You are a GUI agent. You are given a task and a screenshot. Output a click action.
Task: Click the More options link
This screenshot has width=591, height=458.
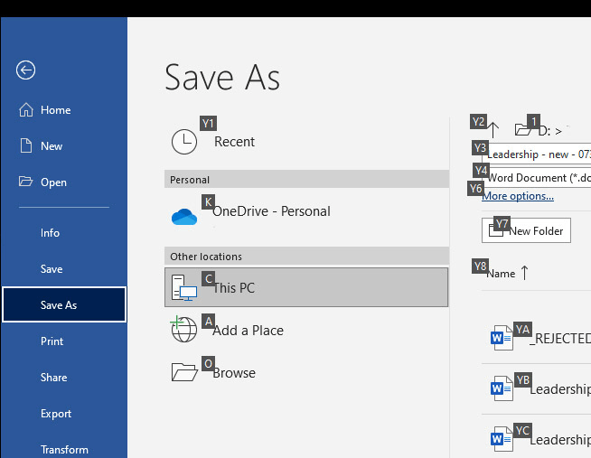tap(518, 196)
